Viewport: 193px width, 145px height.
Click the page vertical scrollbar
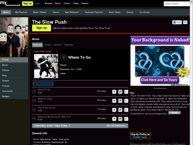(191, 72)
